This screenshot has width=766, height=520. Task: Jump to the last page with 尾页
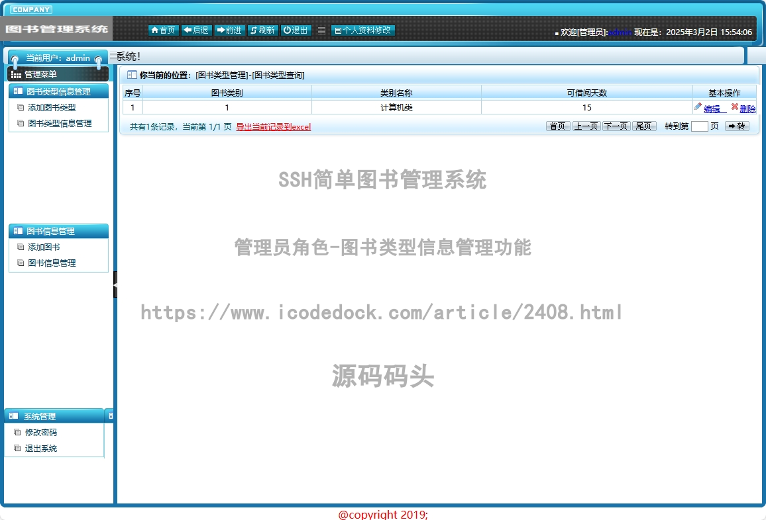point(644,126)
